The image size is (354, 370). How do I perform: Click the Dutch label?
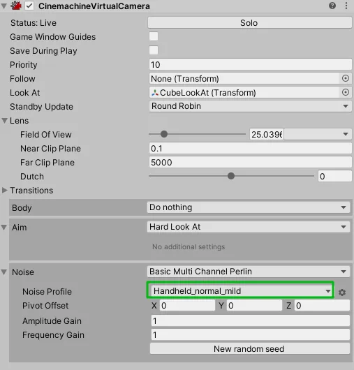click(32, 177)
